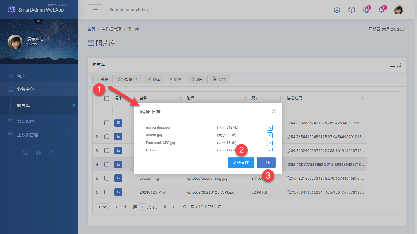Click the SmartAdmin WebApp logo
Image resolution: width=417 pixels, height=234 pixels.
pyautogui.click(x=35, y=10)
